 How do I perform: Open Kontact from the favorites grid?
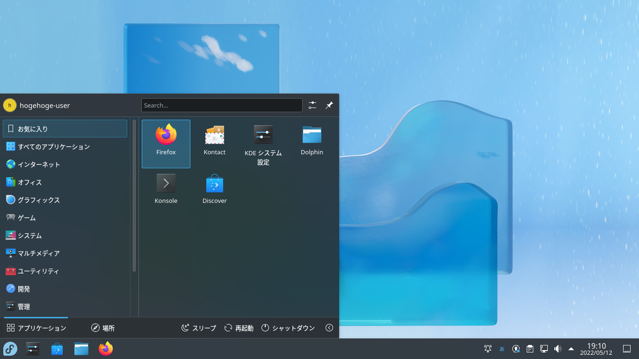coord(215,144)
